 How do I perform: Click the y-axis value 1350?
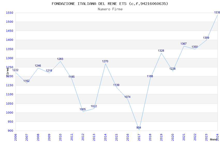(x=10, y=49)
